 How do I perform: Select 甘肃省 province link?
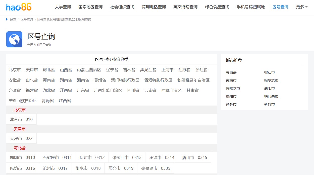tap(192, 91)
